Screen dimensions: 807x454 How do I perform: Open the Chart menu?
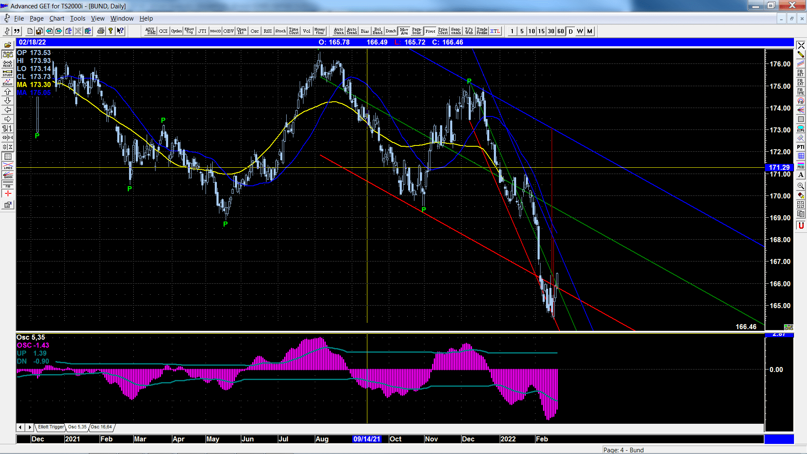(x=57, y=18)
